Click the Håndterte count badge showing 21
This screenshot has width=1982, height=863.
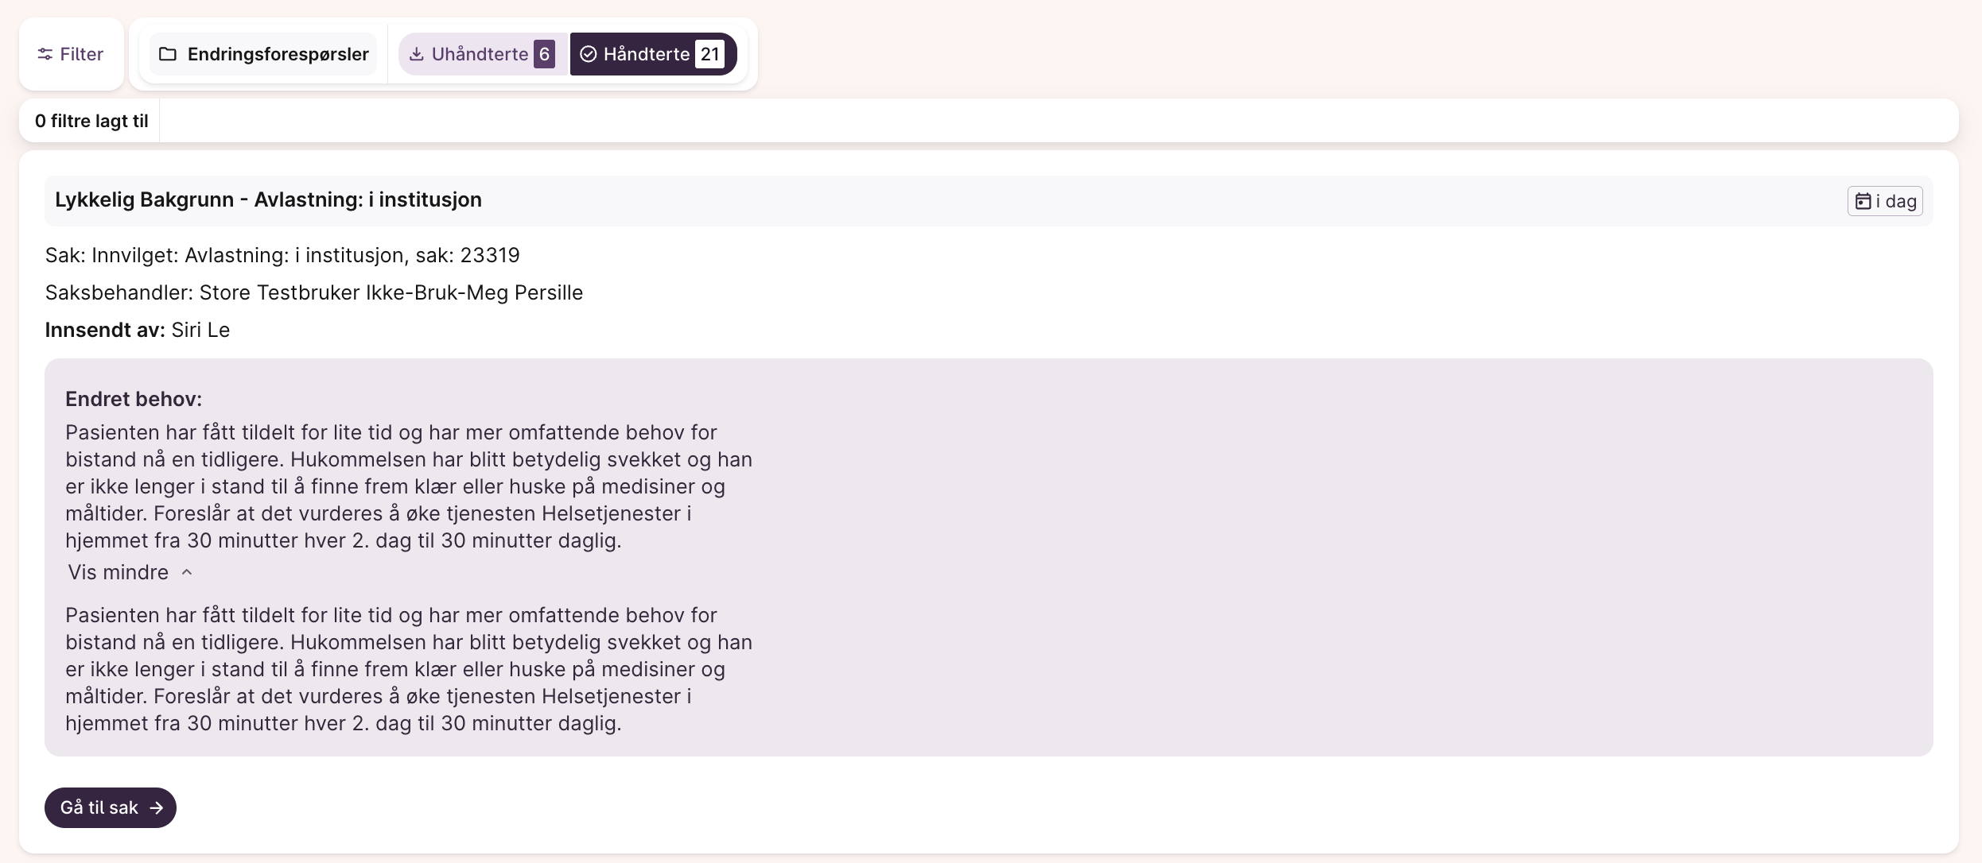tap(709, 54)
